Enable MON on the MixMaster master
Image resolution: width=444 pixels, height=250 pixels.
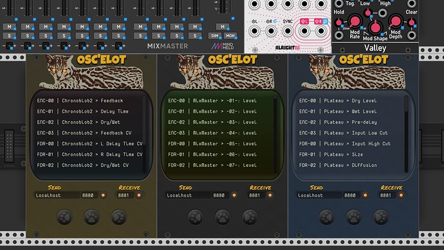tap(230, 35)
